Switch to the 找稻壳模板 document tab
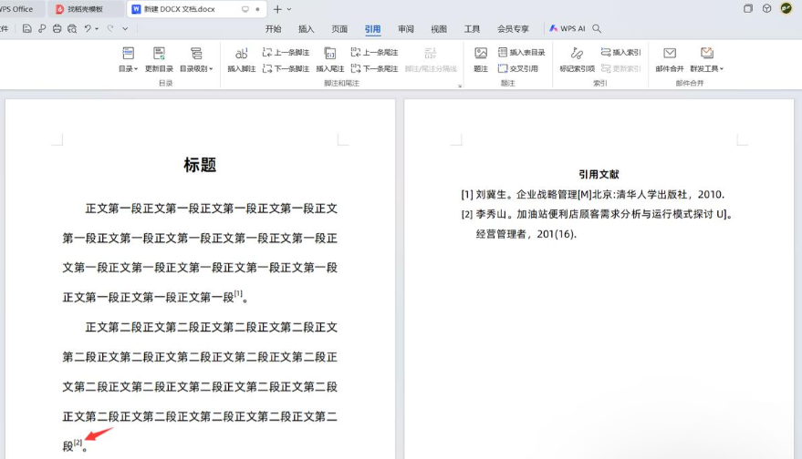802x459 pixels. point(85,9)
